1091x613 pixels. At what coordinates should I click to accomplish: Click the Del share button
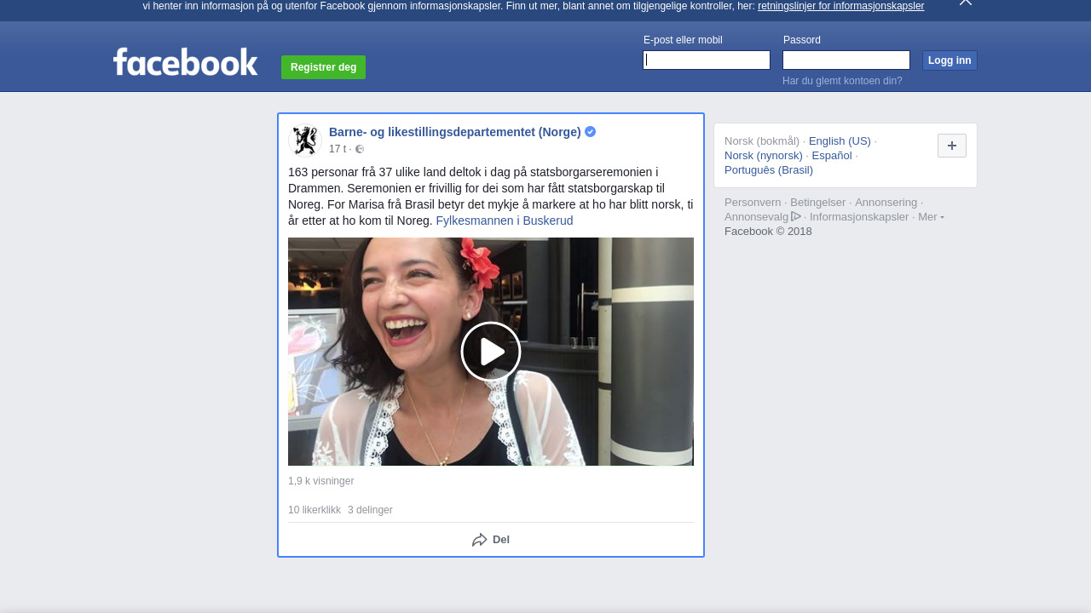click(491, 540)
